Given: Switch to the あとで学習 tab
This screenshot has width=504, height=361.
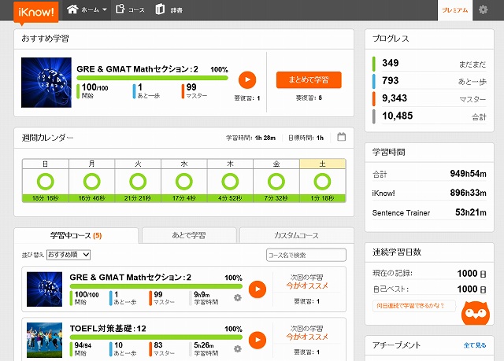Looking at the screenshot, I should pos(189,235).
